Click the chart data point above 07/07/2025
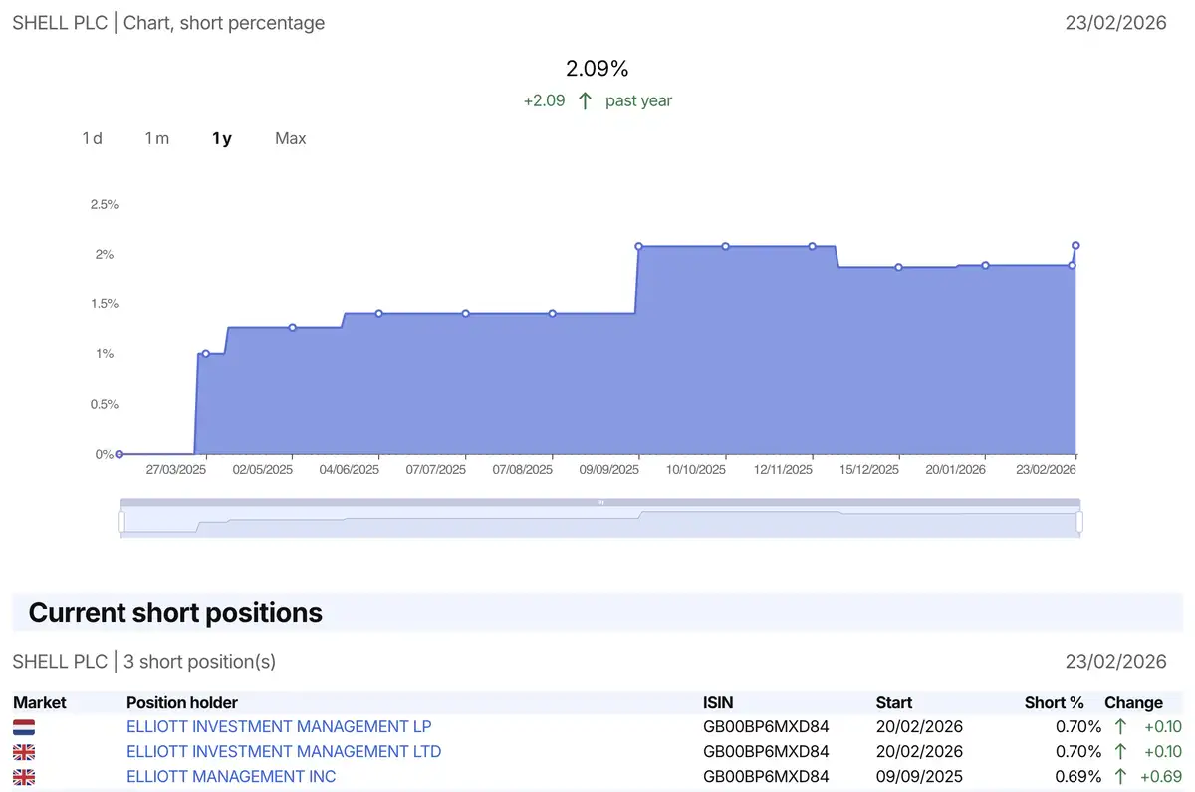This screenshot has height=792, width=1195. (x=465, y=313)
